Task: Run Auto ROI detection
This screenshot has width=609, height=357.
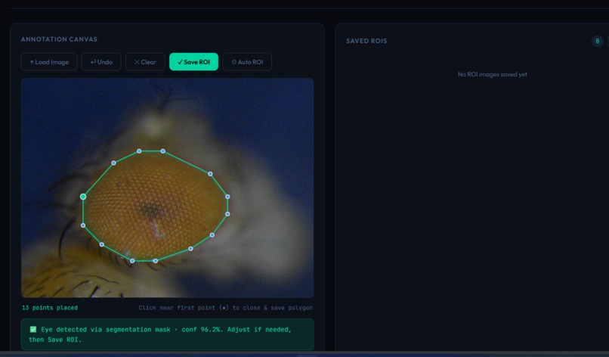Action: pos(247,62)
